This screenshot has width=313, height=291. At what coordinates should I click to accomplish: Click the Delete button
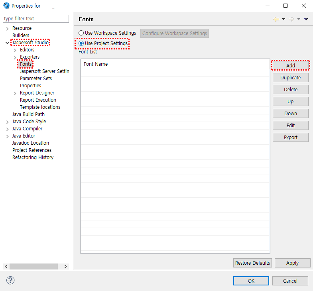coord(290,89)
